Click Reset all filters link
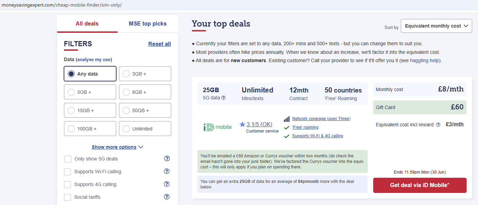 159,44
